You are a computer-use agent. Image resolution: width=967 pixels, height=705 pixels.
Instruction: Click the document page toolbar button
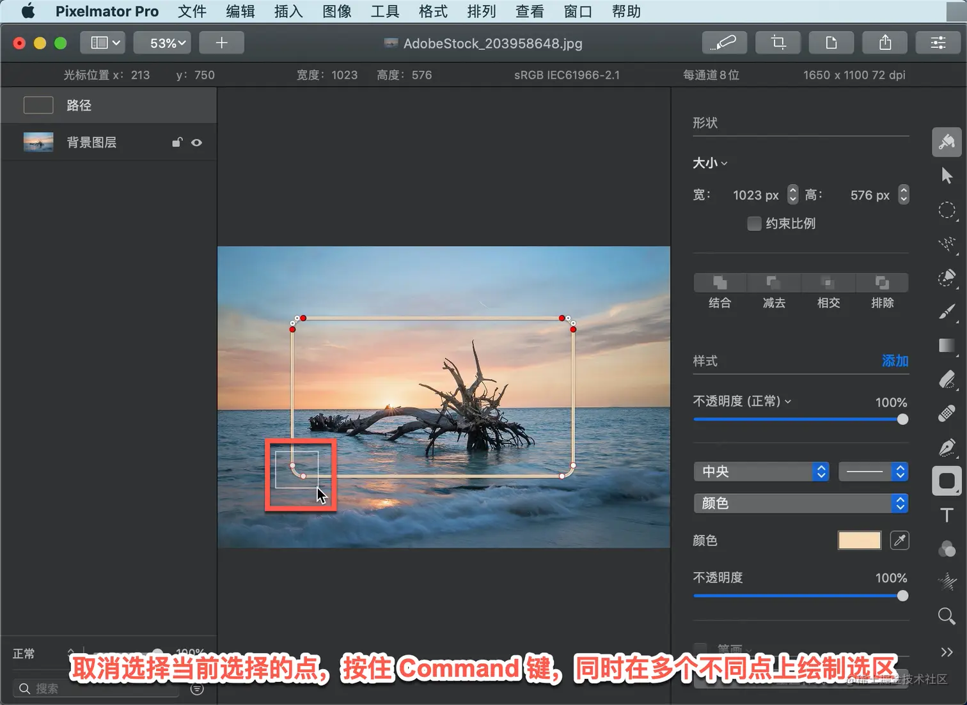point(831,43)
